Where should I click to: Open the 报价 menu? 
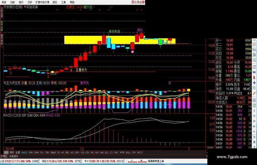(x=21, y=2)
